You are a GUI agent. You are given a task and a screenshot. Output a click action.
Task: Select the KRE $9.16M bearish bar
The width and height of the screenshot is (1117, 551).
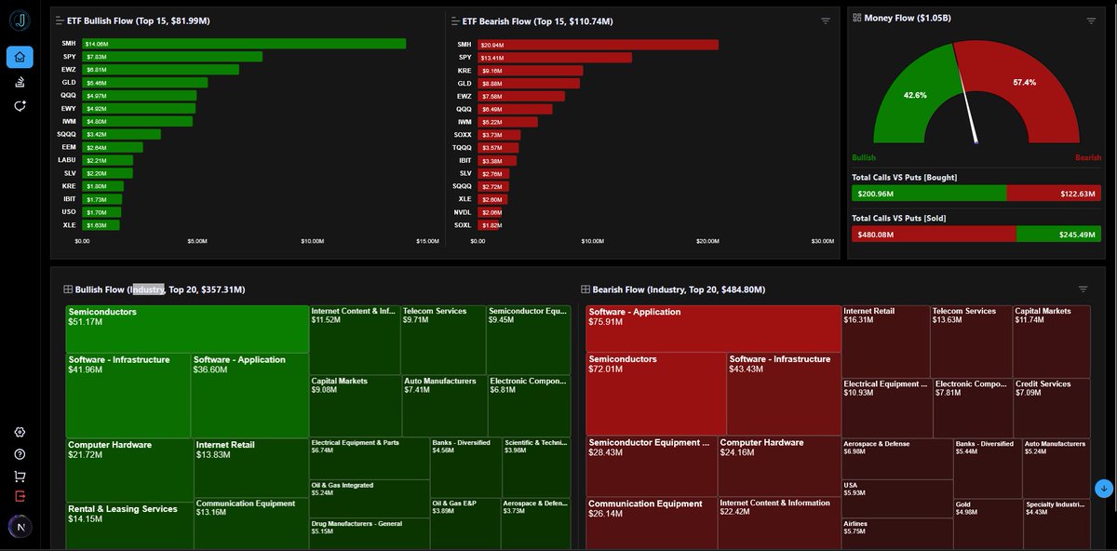click(x=530, y=71)
